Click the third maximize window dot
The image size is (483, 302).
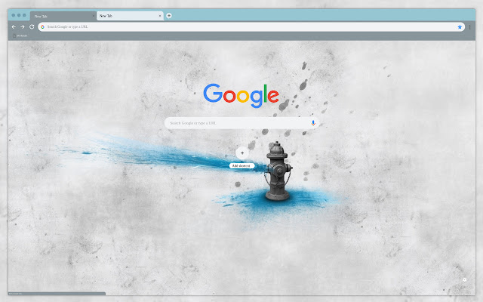click(x=24, y=15)
